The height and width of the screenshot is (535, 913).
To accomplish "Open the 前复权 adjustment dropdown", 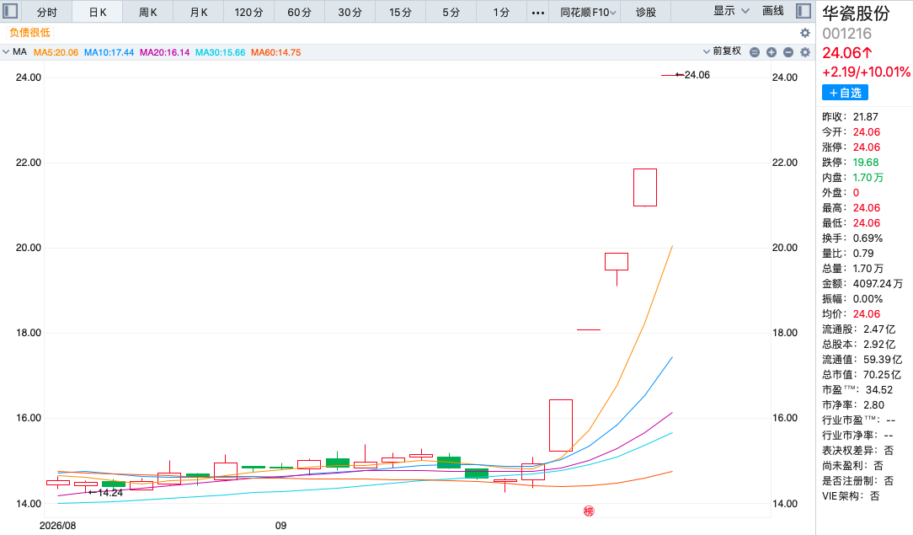I will pos(722,51).
